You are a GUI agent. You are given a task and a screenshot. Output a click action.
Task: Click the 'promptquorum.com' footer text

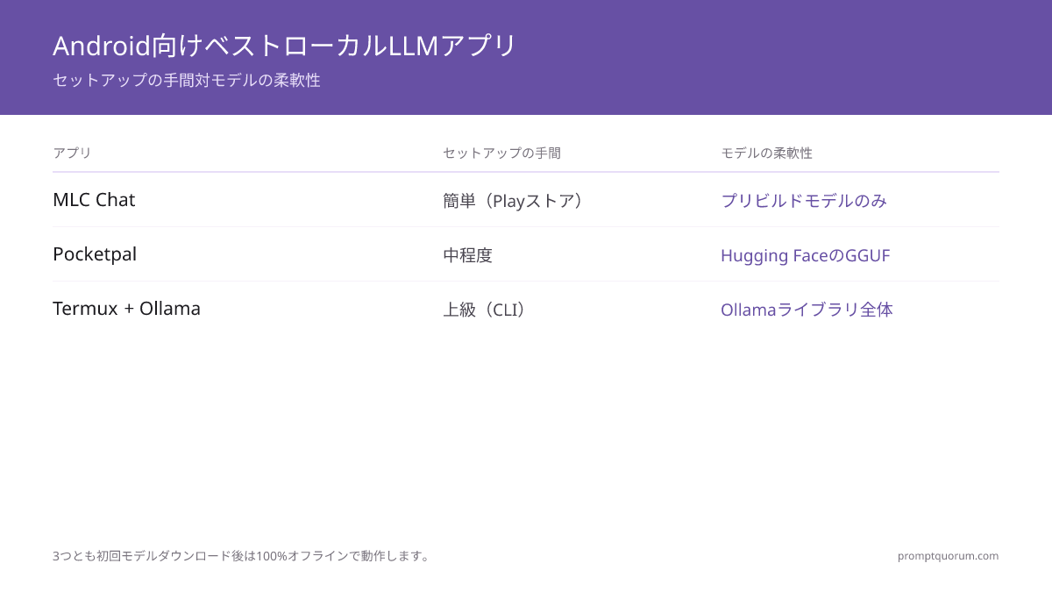(948, 556)
